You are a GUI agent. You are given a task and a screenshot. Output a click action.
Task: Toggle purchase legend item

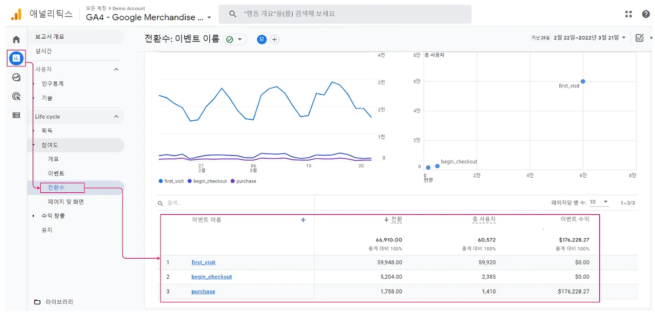(x=244, y=181)
